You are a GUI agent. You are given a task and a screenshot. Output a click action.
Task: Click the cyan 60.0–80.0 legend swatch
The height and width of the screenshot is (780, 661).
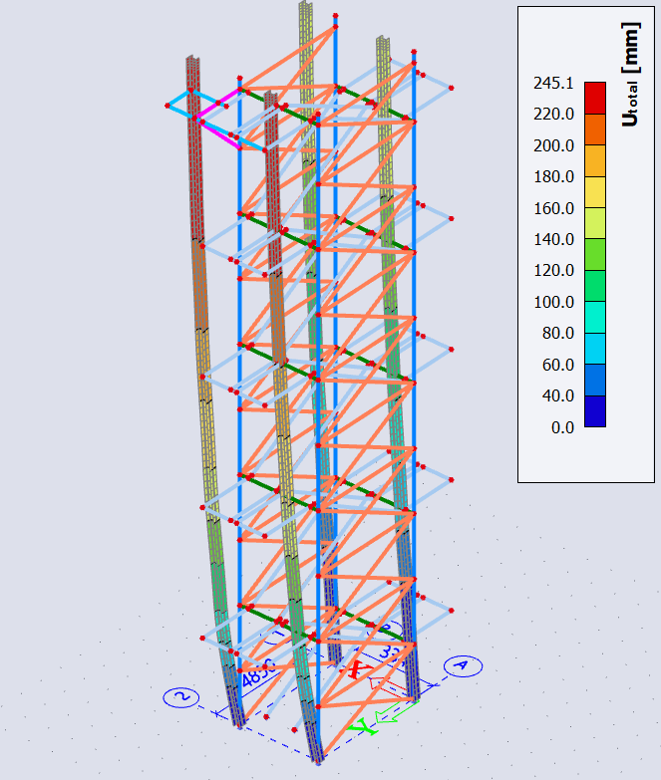[x=594, y=349]
